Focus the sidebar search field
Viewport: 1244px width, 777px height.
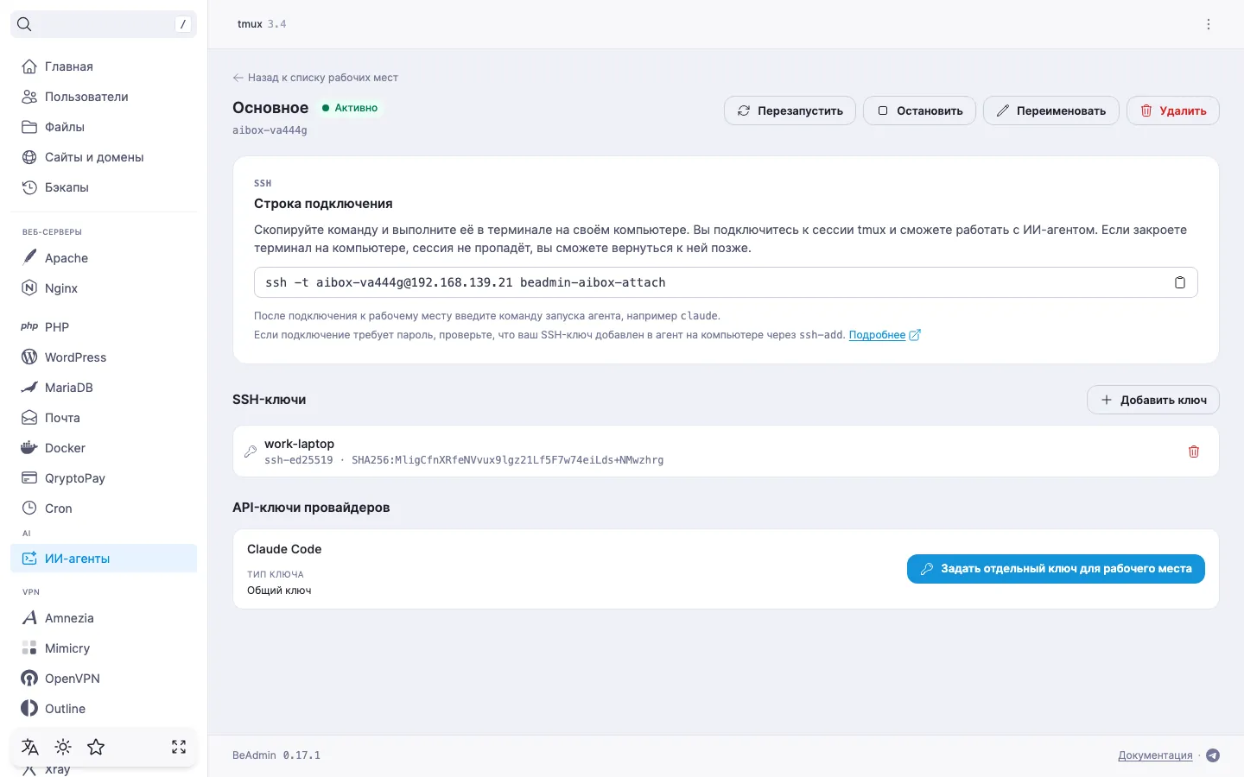click(104, 24)
